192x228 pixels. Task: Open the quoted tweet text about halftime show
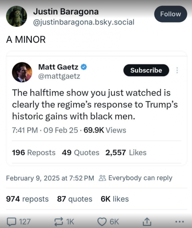coord(95,104)
